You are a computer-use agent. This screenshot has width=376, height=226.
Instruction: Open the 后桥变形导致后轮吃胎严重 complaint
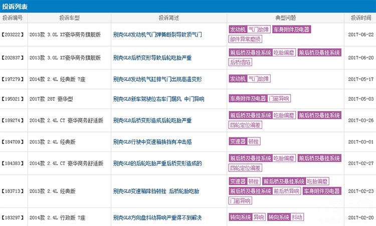(152, 58)
